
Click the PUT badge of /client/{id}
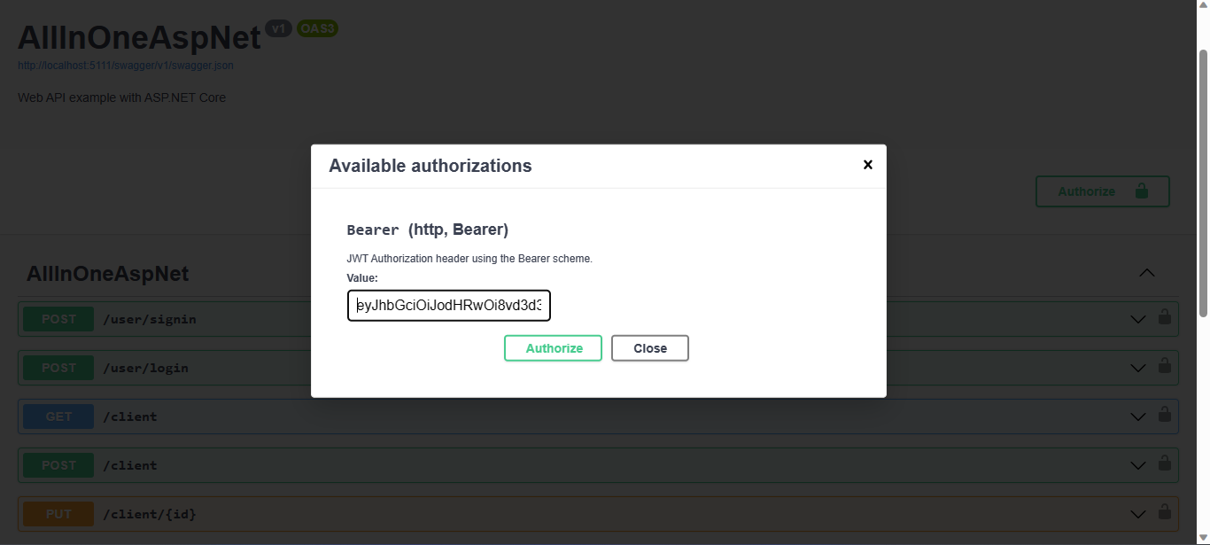pos(58,514)
